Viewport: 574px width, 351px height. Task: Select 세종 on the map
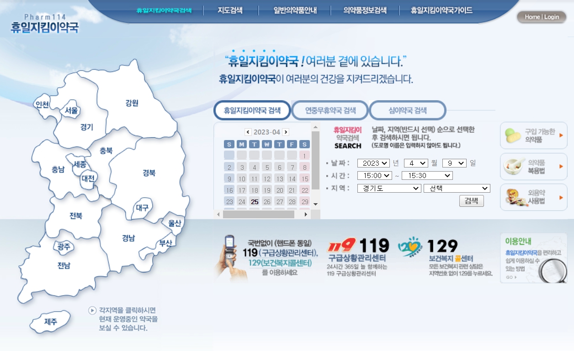(80, 164)
